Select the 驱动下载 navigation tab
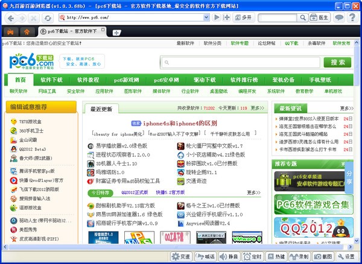The width and height of the screenshot is (362, 264). point(205,80)
